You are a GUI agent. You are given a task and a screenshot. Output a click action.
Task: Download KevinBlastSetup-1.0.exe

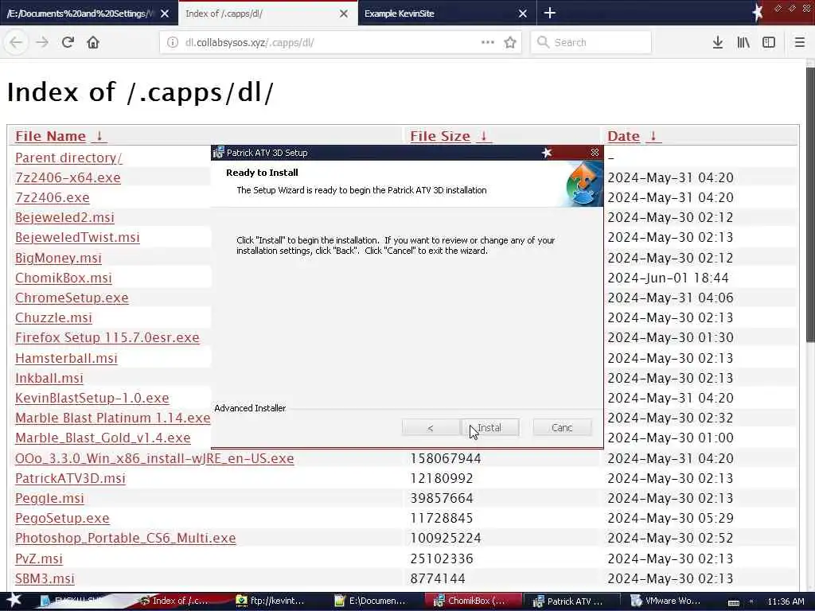point(92,398)
